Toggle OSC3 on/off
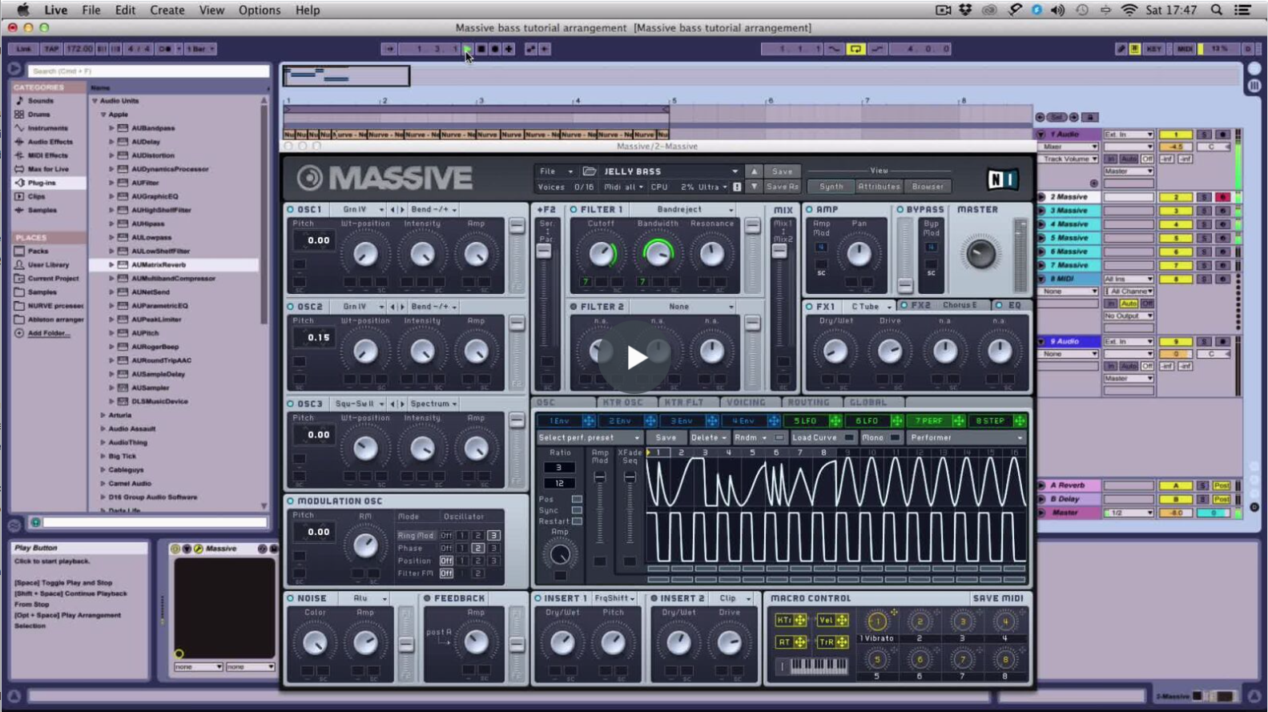The height and width of the screenshot is (712, 1268). click(x=291, y=404)
